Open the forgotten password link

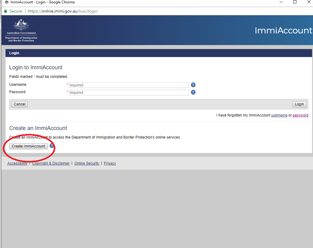[x=300, y=115]
